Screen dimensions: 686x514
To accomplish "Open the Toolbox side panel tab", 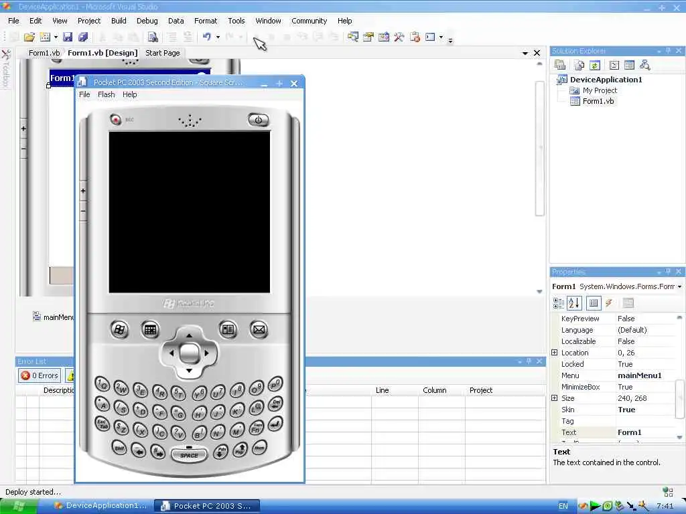I will coord(6,69).
